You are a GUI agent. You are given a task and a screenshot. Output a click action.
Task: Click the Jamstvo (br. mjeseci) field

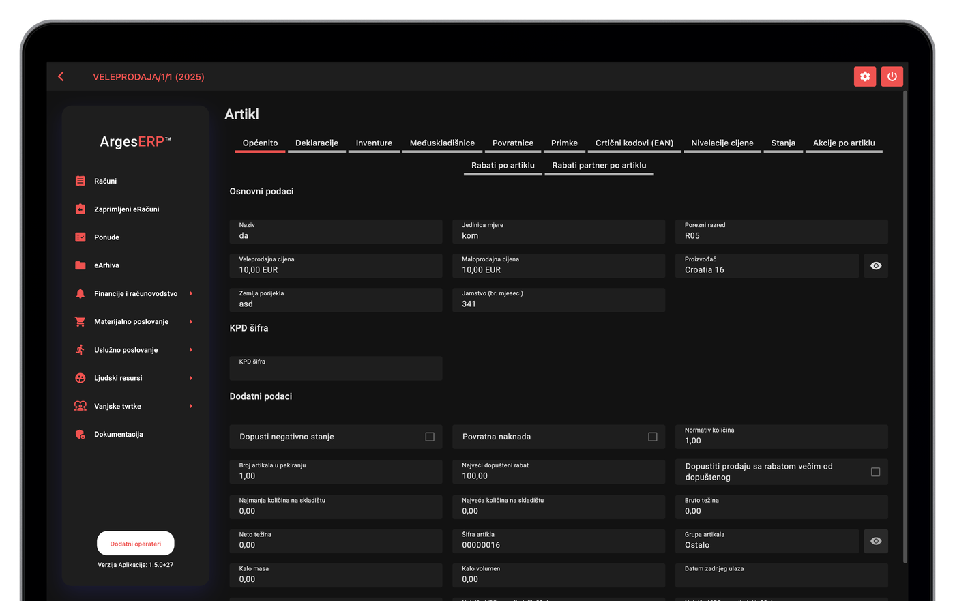pos(559,299)
